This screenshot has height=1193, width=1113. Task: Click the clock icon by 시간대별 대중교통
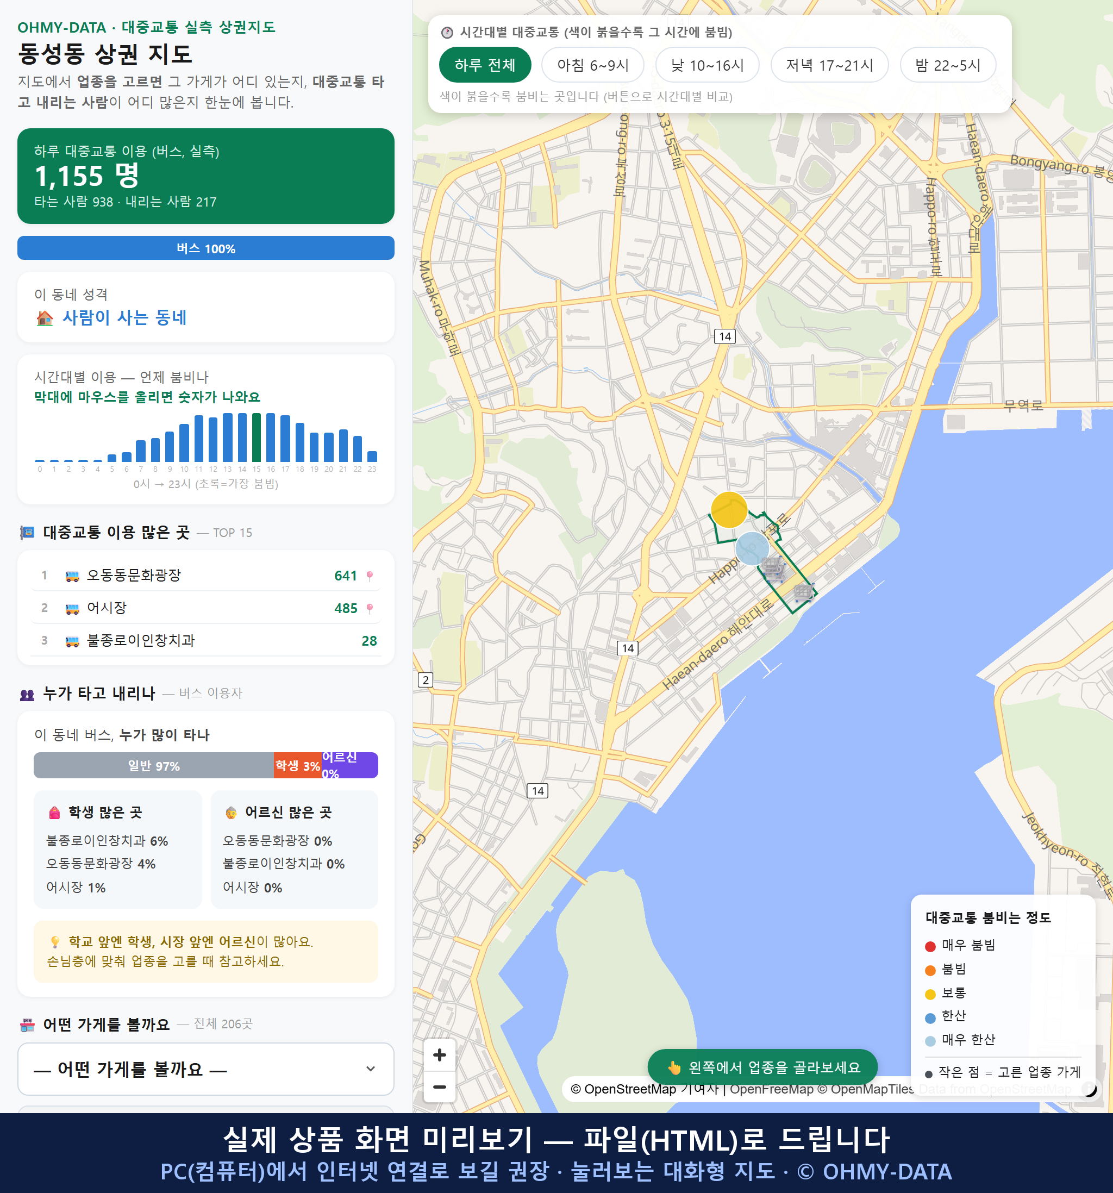[x=447, y=33]
